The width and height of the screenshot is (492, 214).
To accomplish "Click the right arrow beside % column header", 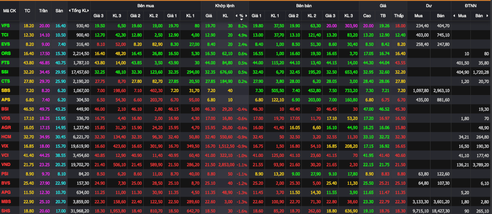I will pos(246,16).
